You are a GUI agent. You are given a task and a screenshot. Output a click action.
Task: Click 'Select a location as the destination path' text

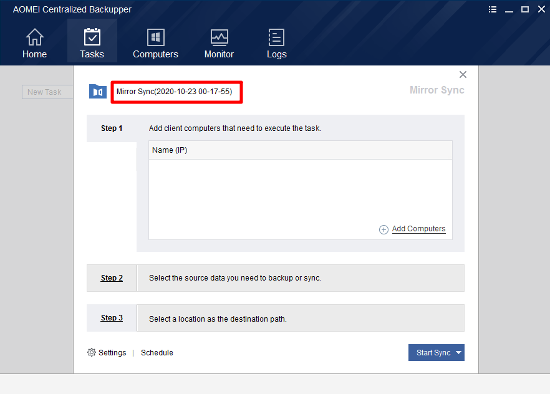point(218,319)
